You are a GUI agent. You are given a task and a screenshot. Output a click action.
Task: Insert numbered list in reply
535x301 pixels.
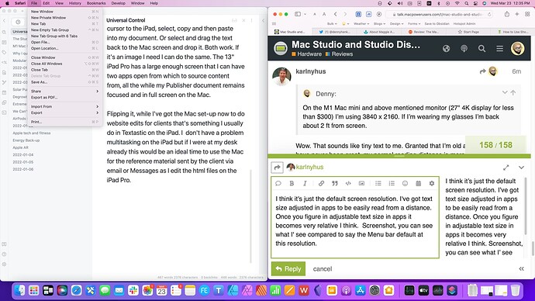click(x=392, y=183)
